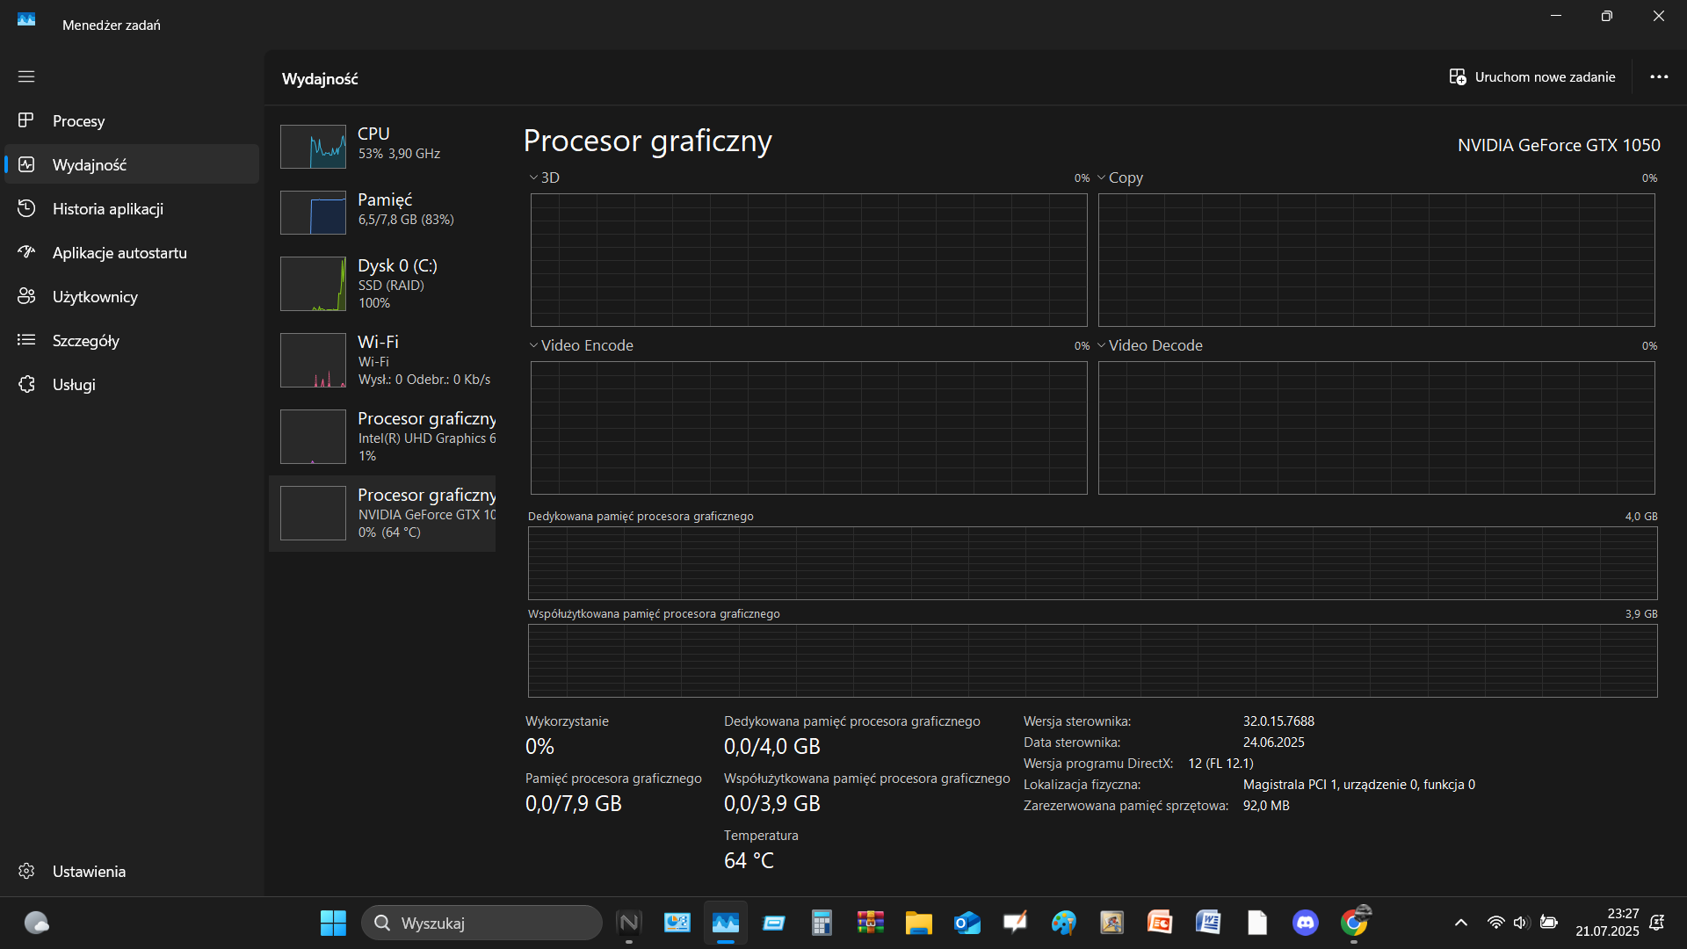Open the weather widget on taskbar

click(x=36, y=923)
